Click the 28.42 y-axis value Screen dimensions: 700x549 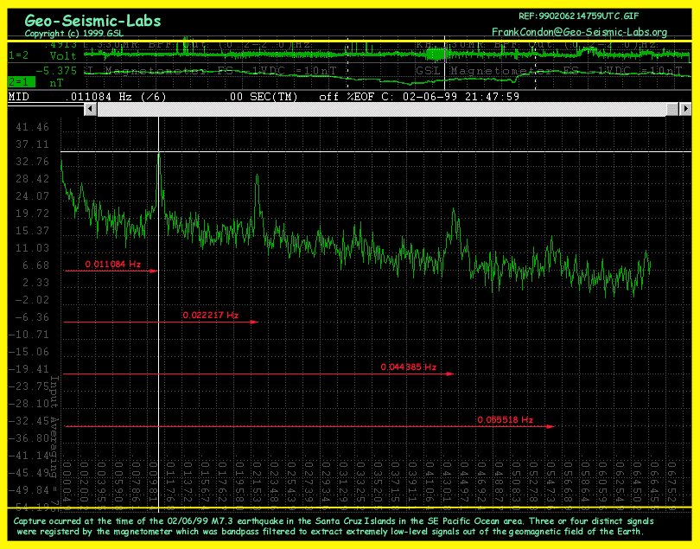(x=32, y=179)
